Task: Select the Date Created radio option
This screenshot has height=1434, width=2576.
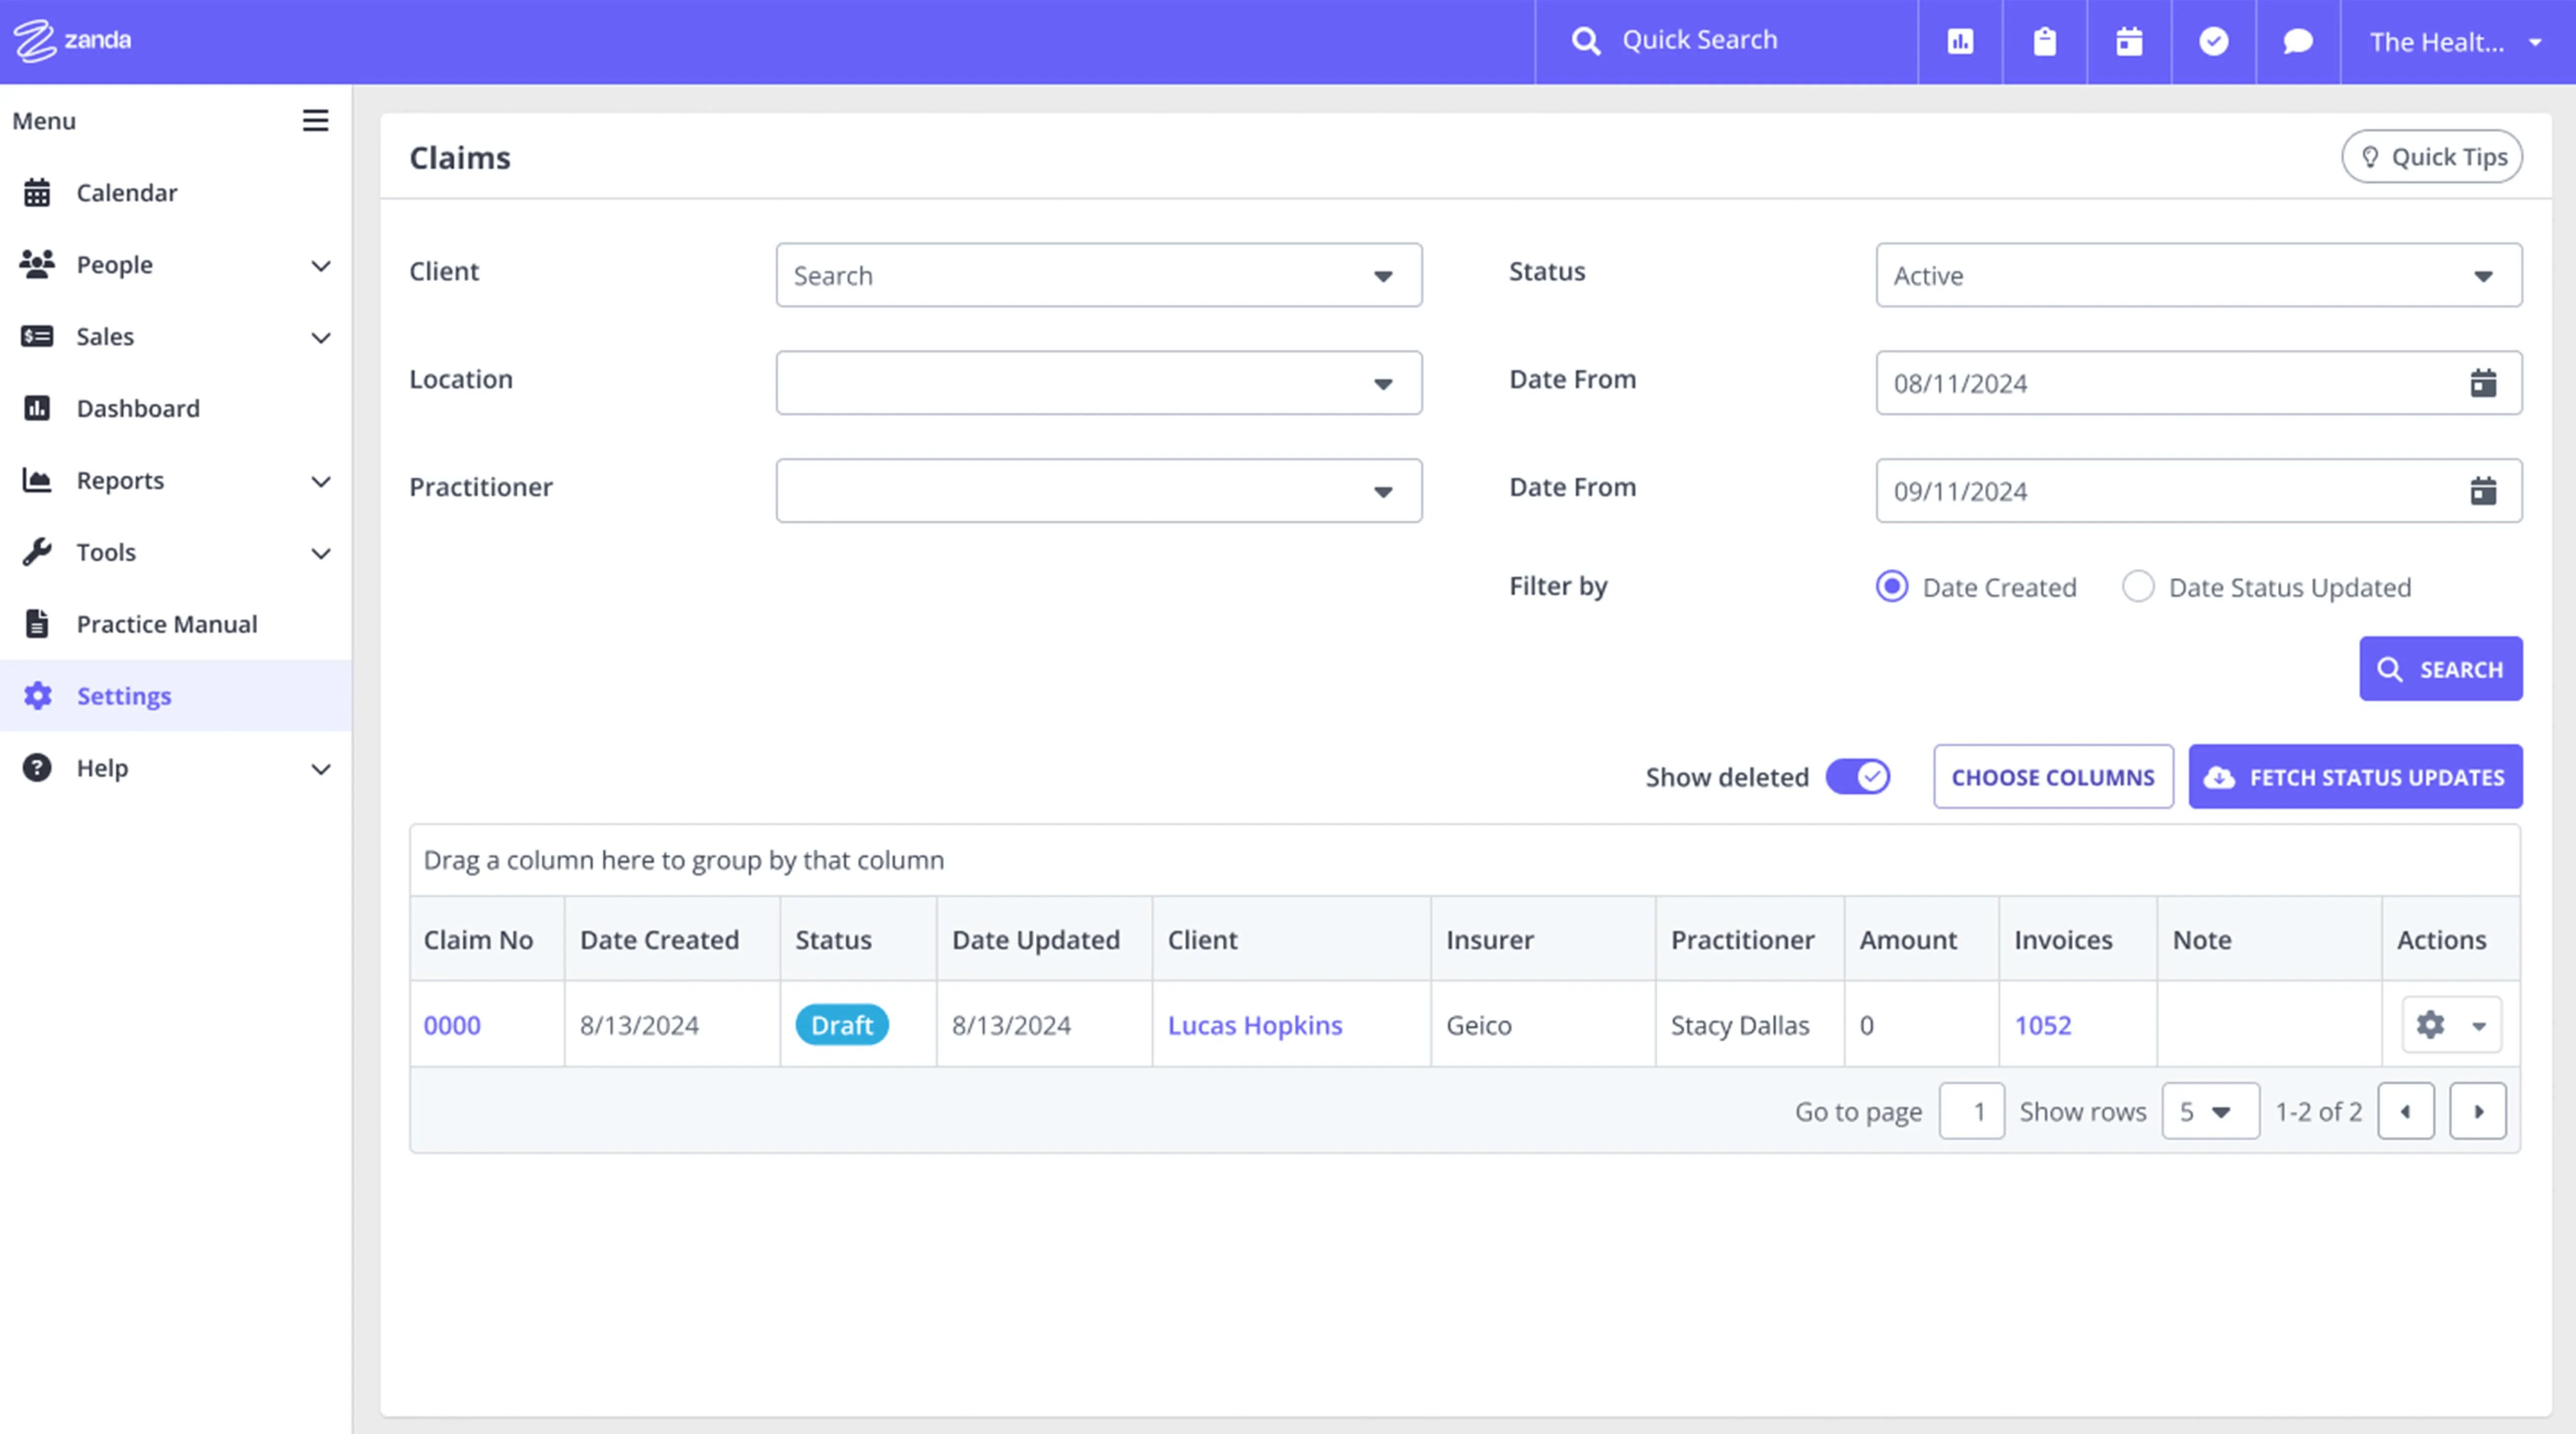Action: pyautogui.click(x=1892, y=587)
